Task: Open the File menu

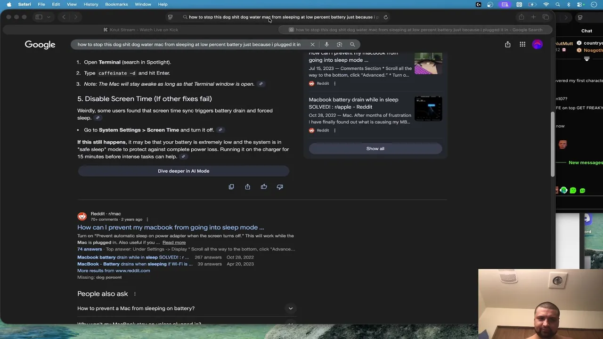Action: 41,4
